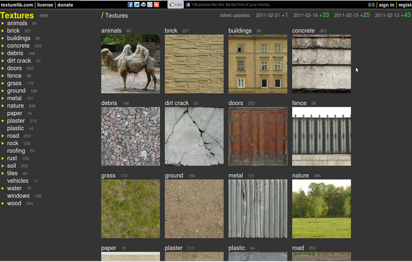Expand the animals category arrow in the sidebar
Viewport: 412px width, 262px height.
point(3,23)
